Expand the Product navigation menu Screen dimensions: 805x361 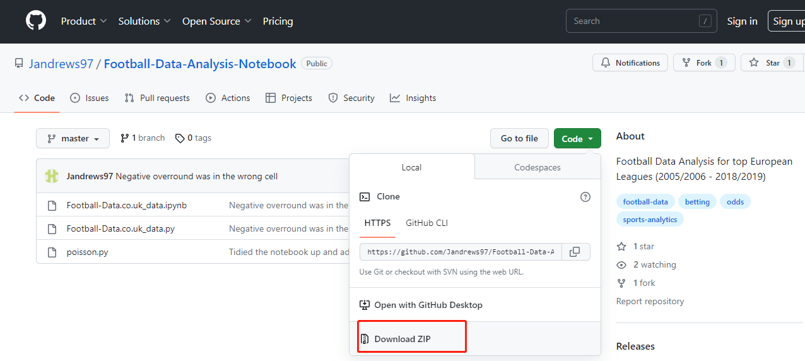[84, 21]
